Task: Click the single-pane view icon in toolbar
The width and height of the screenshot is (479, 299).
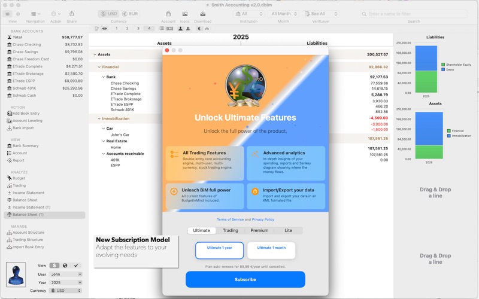Action: coord(18,14)
